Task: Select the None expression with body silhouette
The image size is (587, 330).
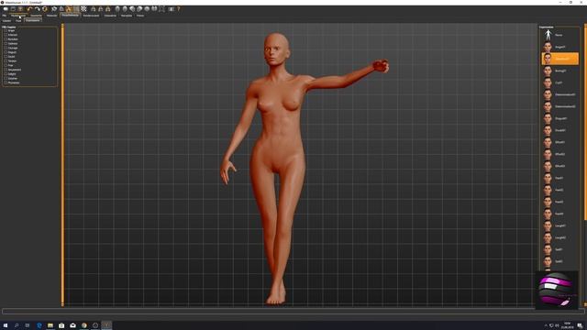Action: point(559,35)
